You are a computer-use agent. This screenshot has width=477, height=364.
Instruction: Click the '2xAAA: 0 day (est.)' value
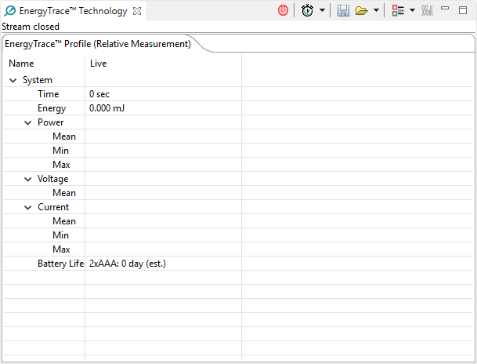(x=128, y=264)
